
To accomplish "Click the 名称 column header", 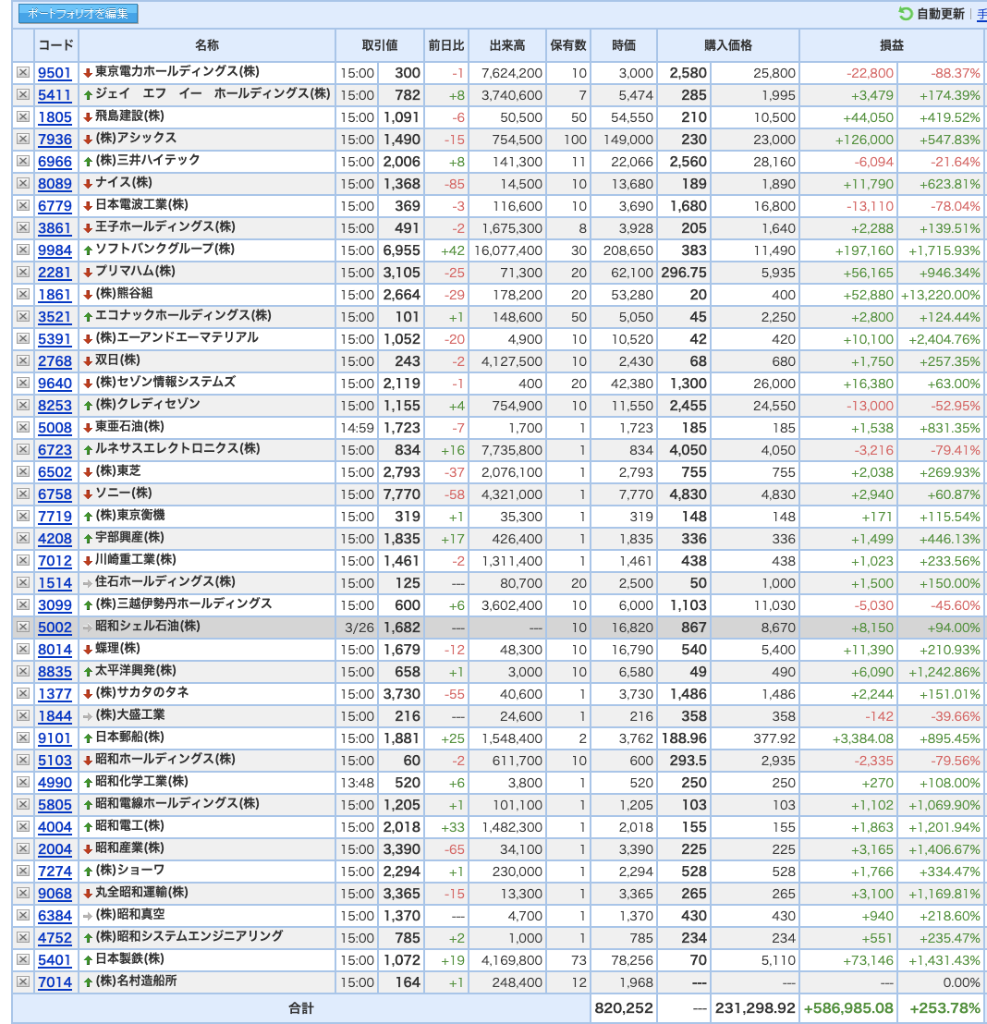I will coord(207,45).
